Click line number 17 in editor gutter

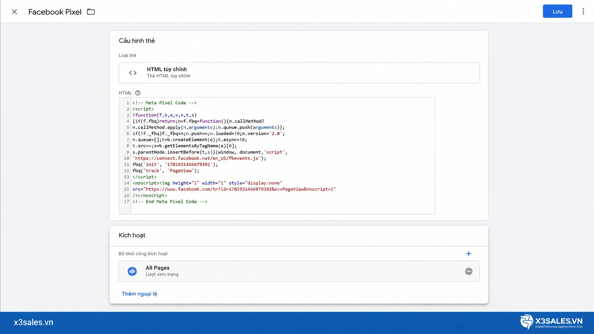[126, 202]
